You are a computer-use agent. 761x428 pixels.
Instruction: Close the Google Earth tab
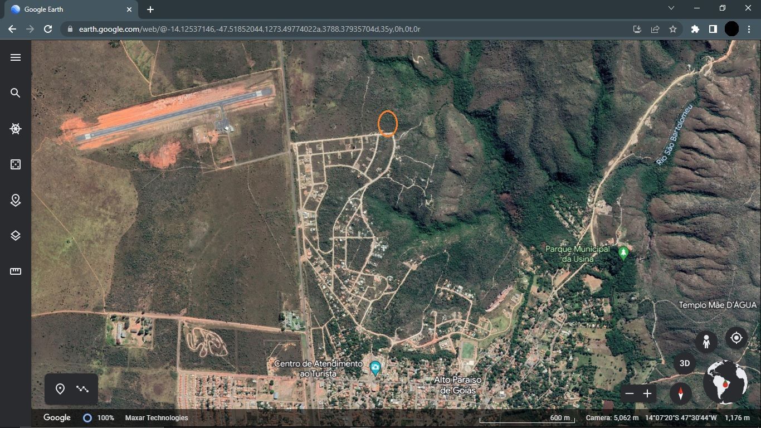[x=129, y=9]
